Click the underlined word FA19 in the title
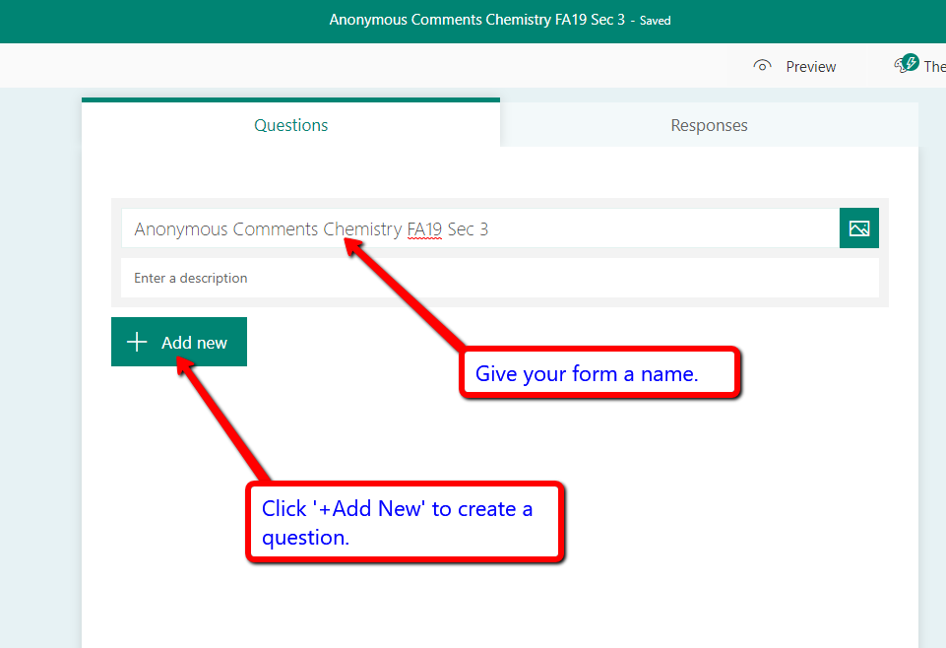The height and width of the screenshot is (648, 946). [424, 229]
